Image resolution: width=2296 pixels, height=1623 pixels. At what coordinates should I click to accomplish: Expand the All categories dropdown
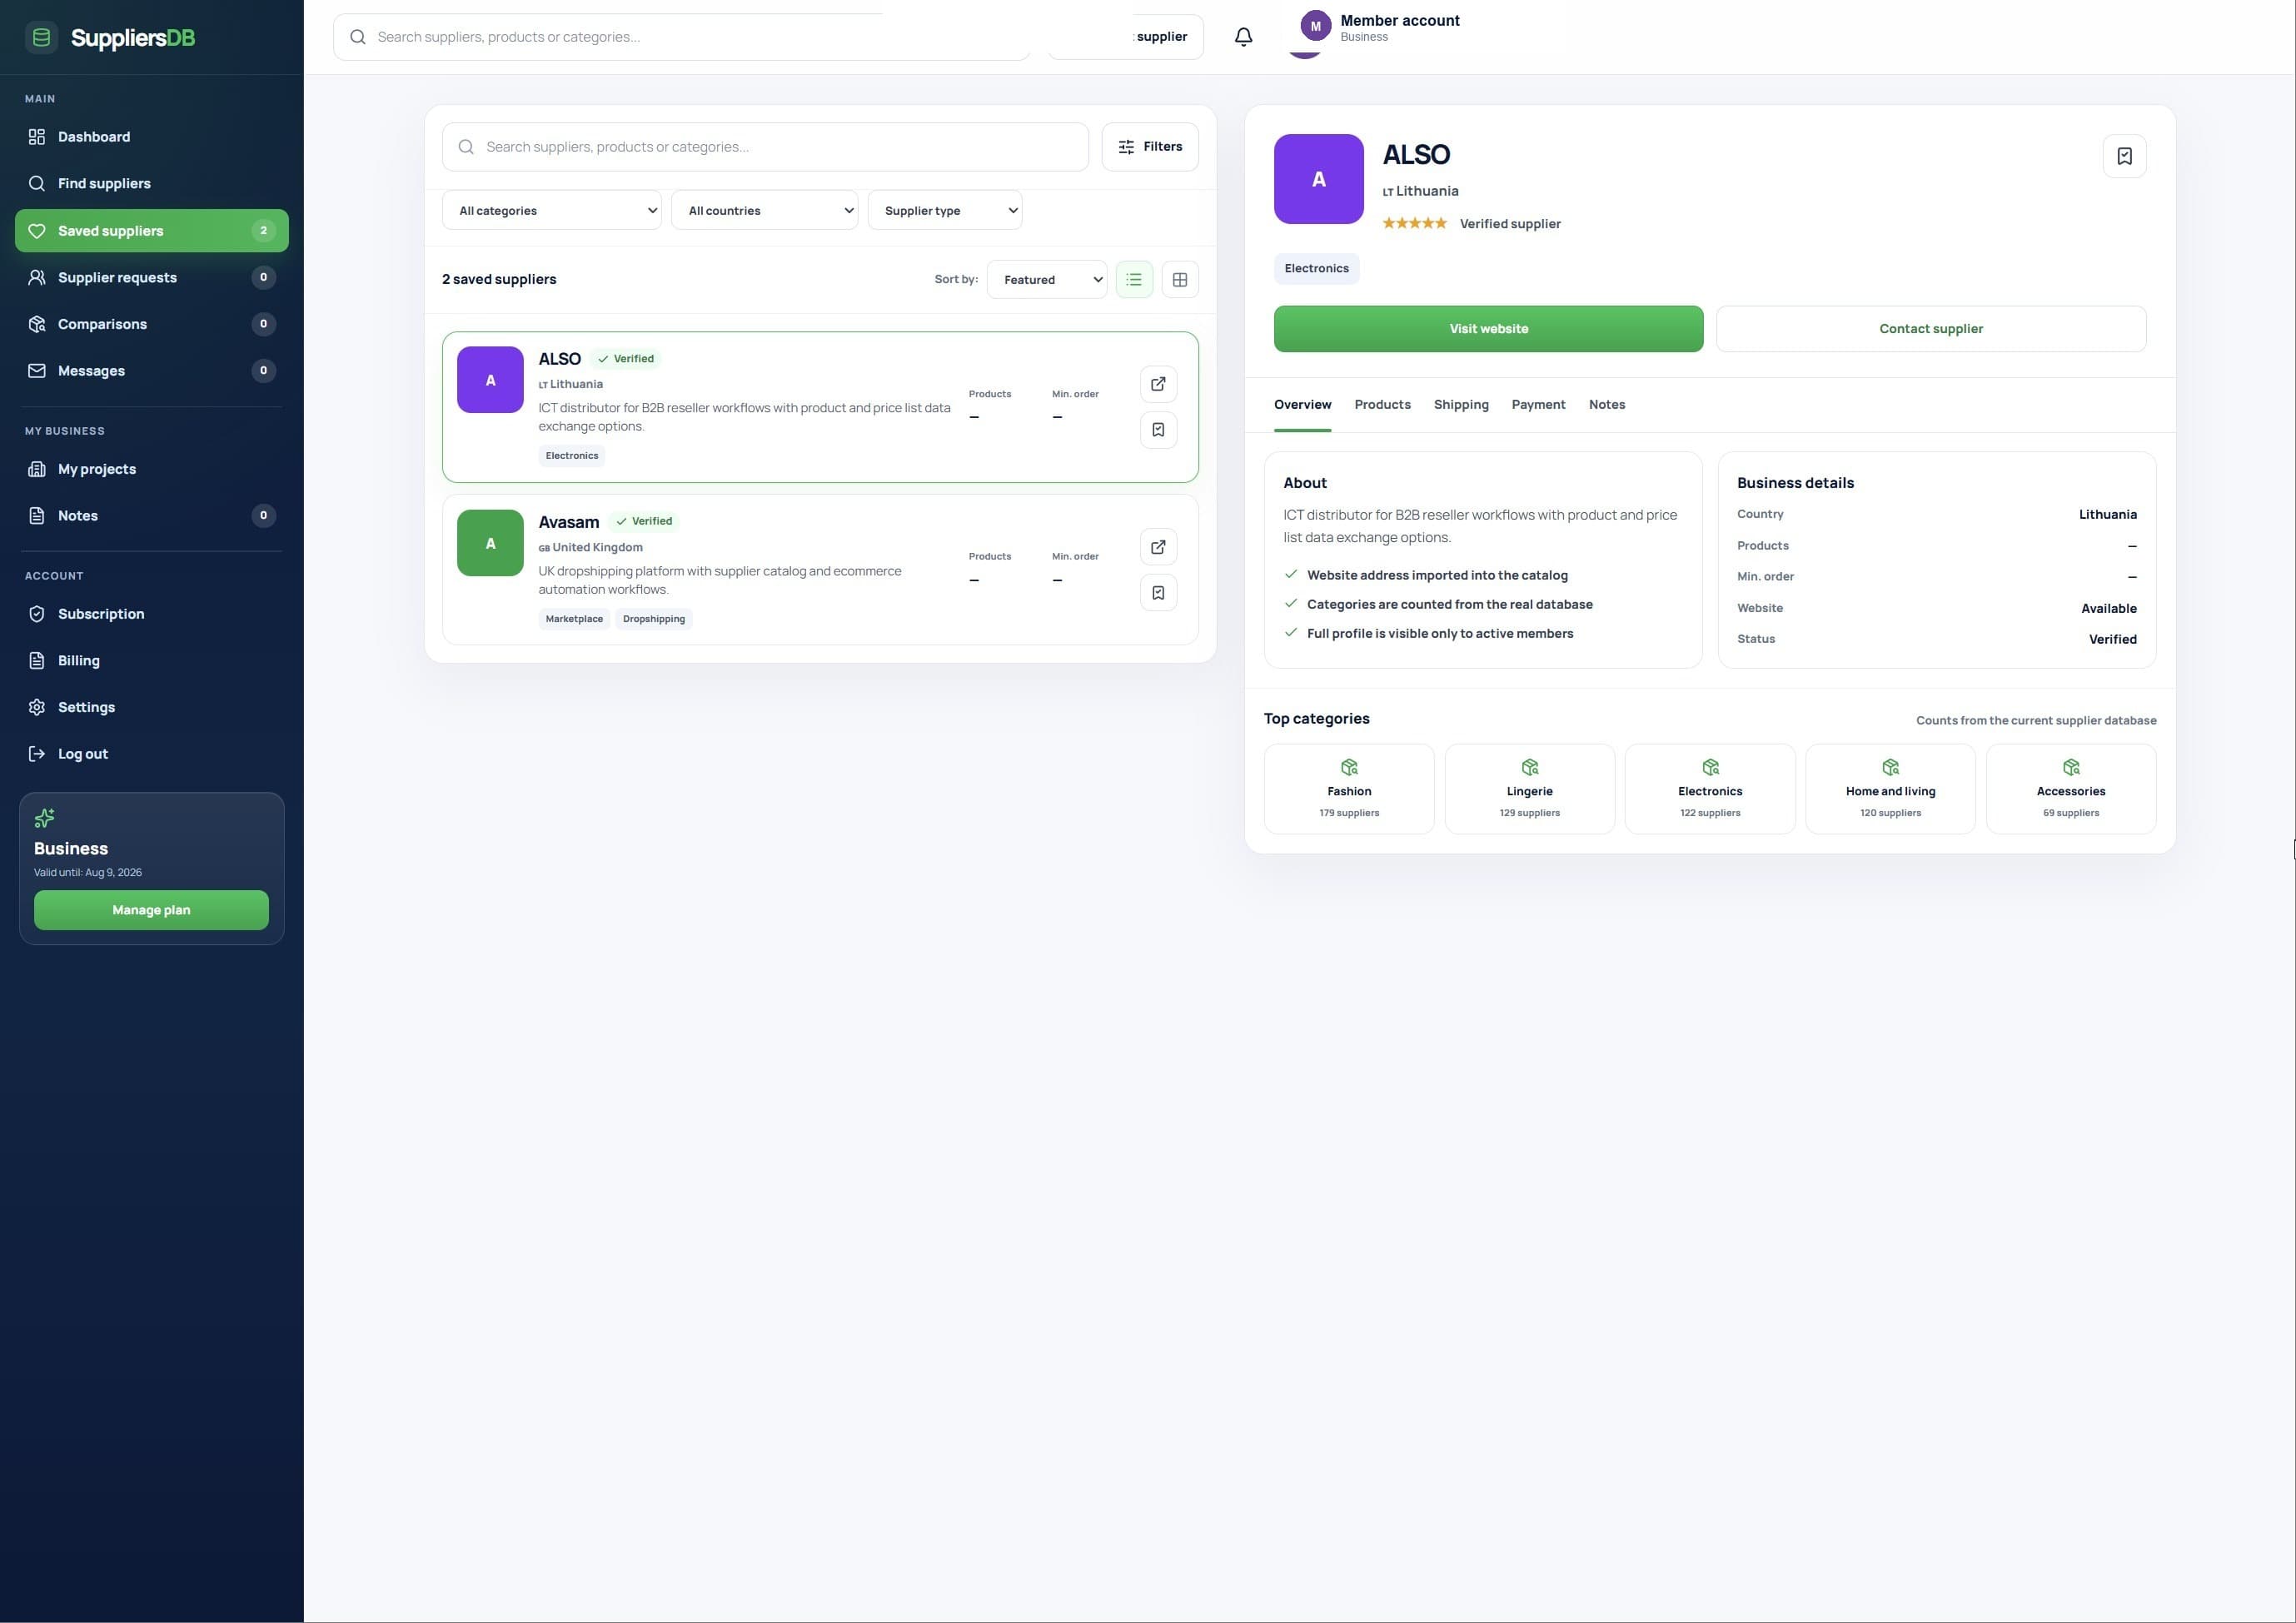coord(552,210)
